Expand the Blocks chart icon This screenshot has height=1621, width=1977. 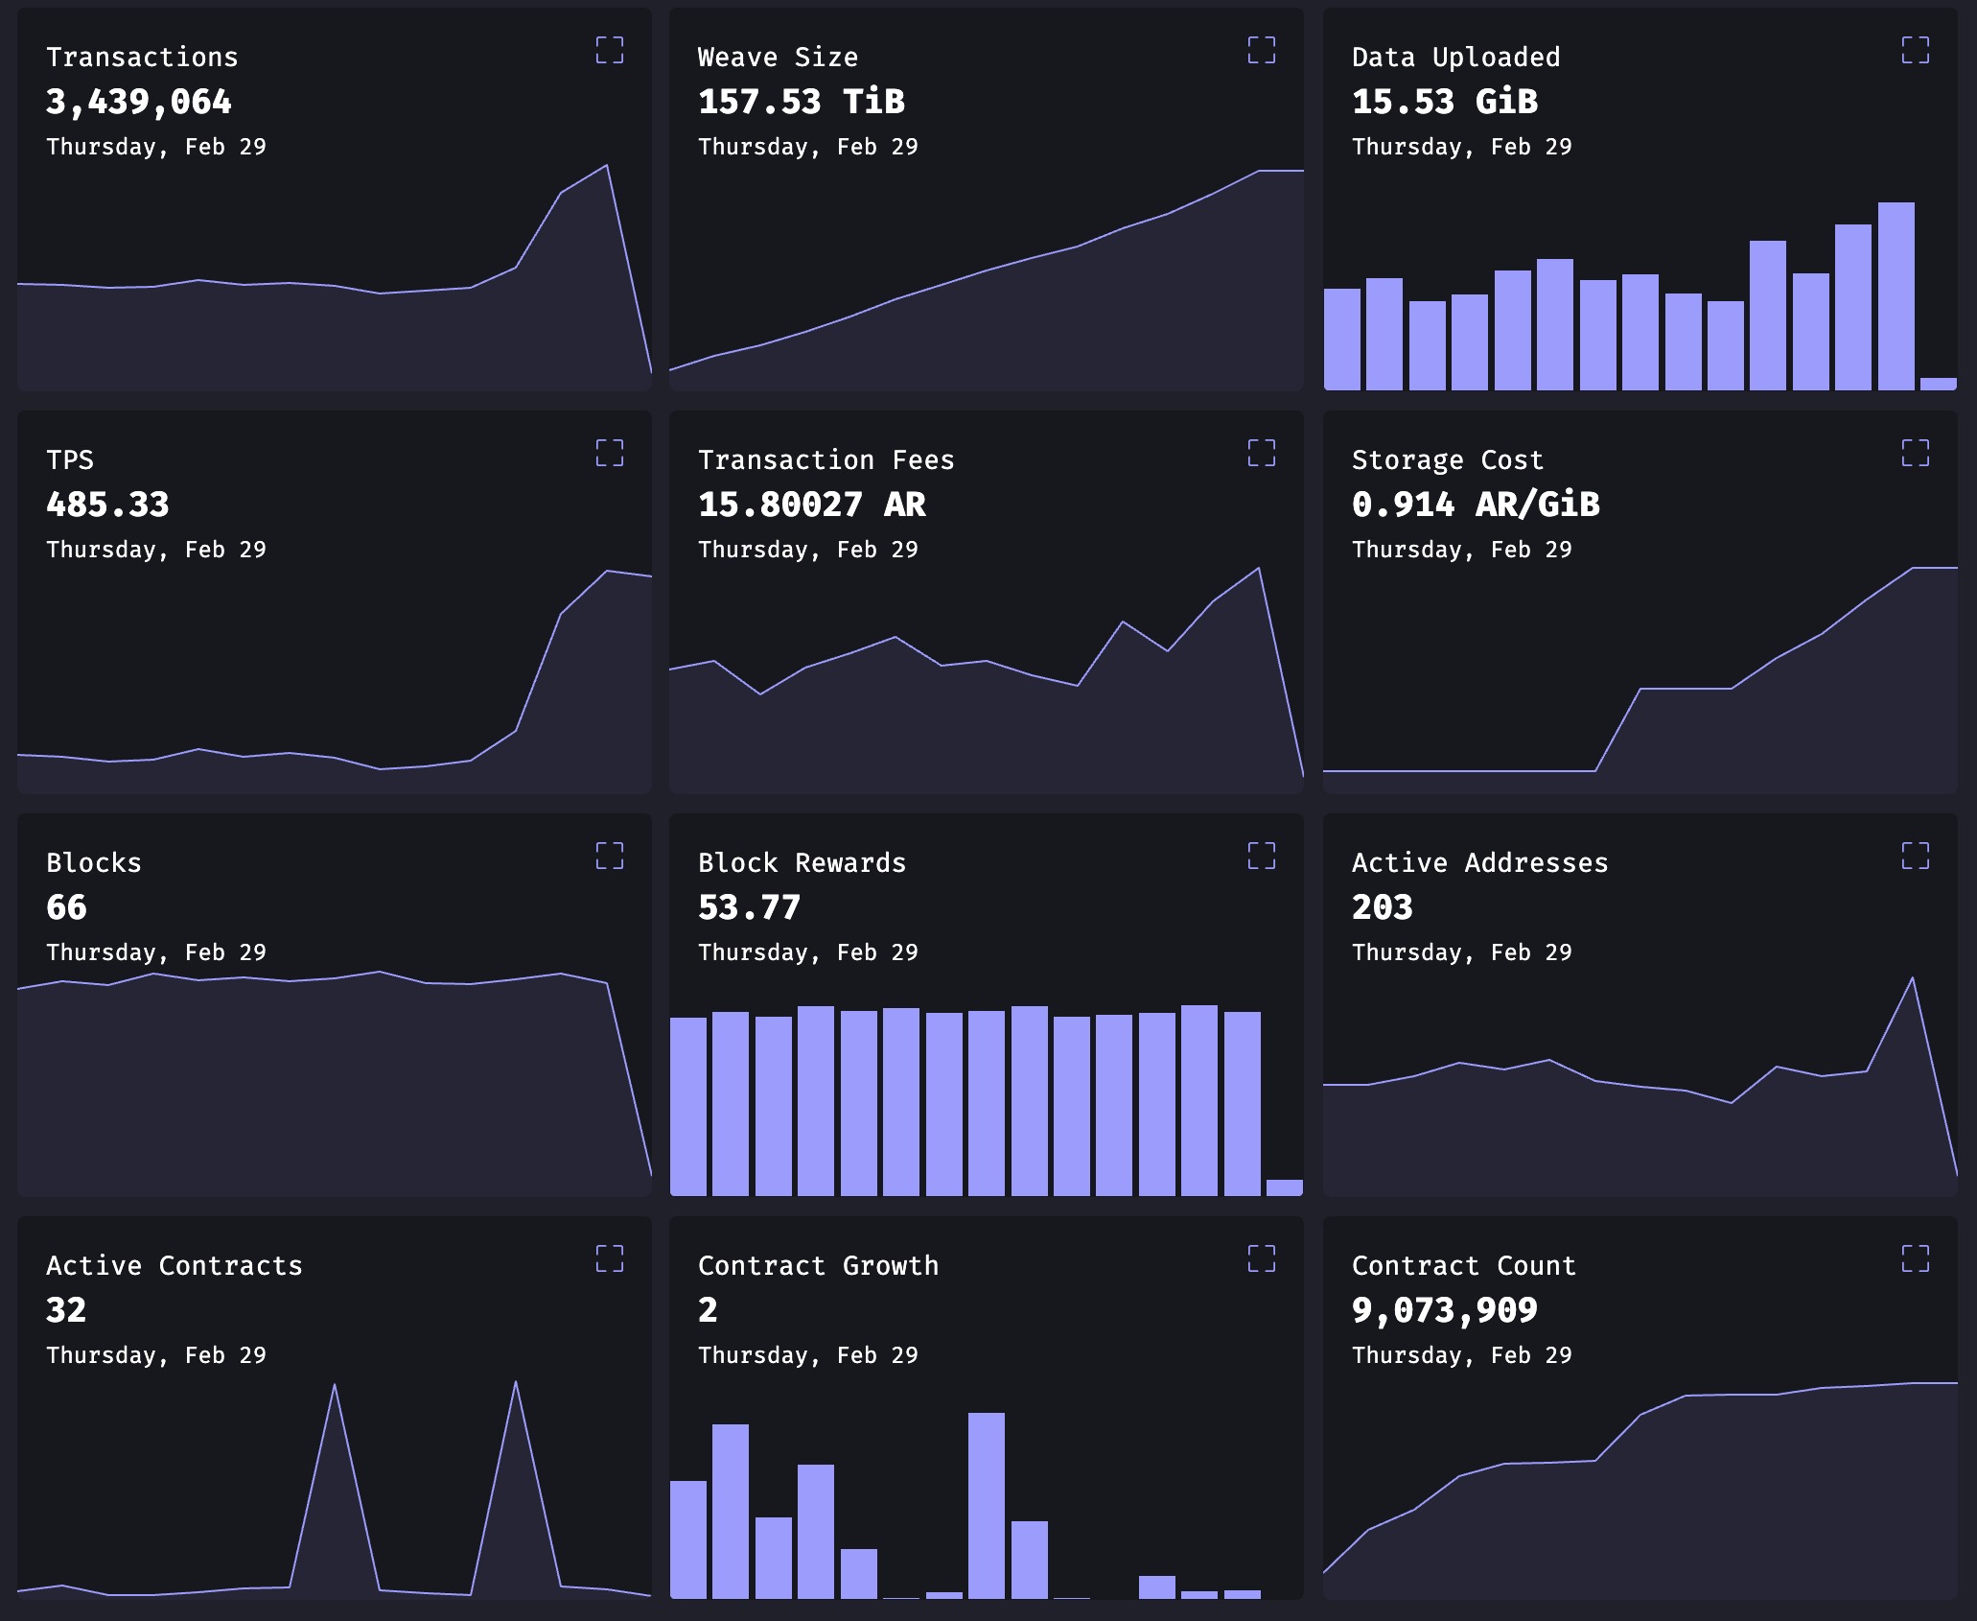[609, 856]
